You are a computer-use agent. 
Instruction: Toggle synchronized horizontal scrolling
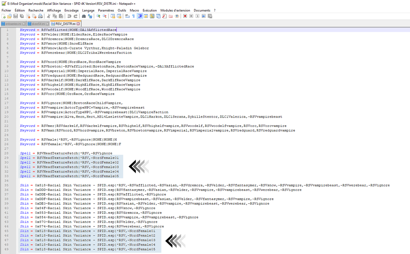[119, 16]
